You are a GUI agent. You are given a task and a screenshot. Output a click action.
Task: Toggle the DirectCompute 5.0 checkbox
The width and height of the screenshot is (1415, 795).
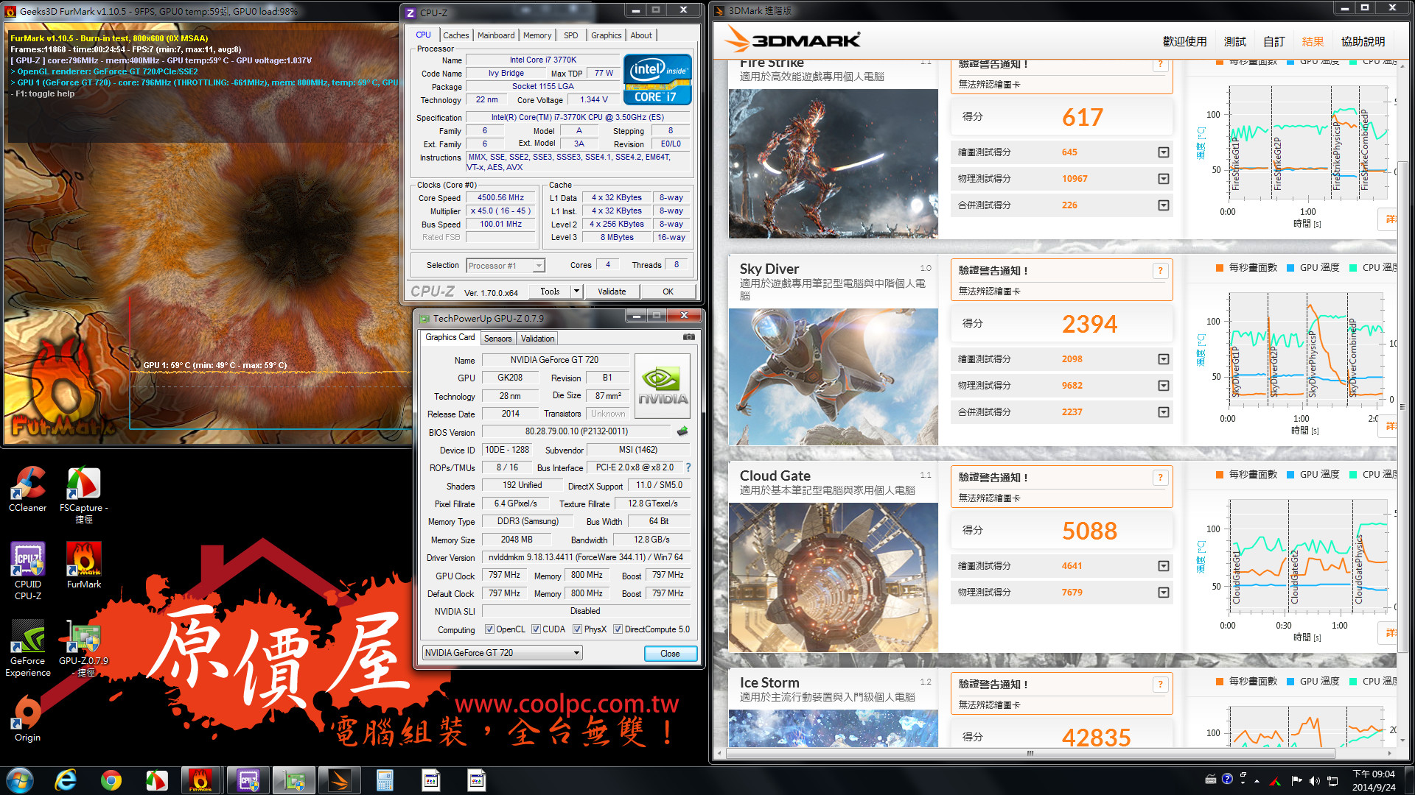(x=618, y=629)
